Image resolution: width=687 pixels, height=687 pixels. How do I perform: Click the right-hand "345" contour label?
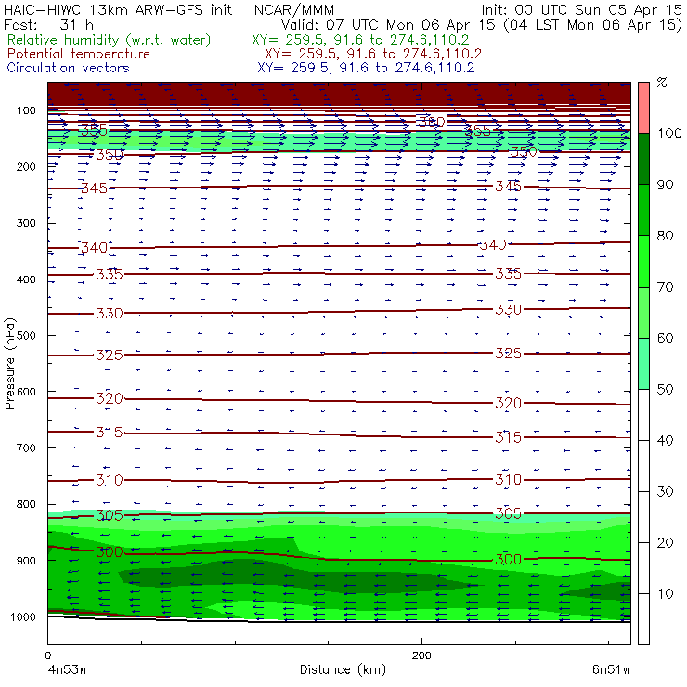(508, 186)
